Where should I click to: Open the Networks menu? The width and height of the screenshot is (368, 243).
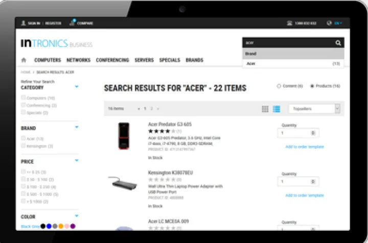pyautogui.click(x=78, y=60)
